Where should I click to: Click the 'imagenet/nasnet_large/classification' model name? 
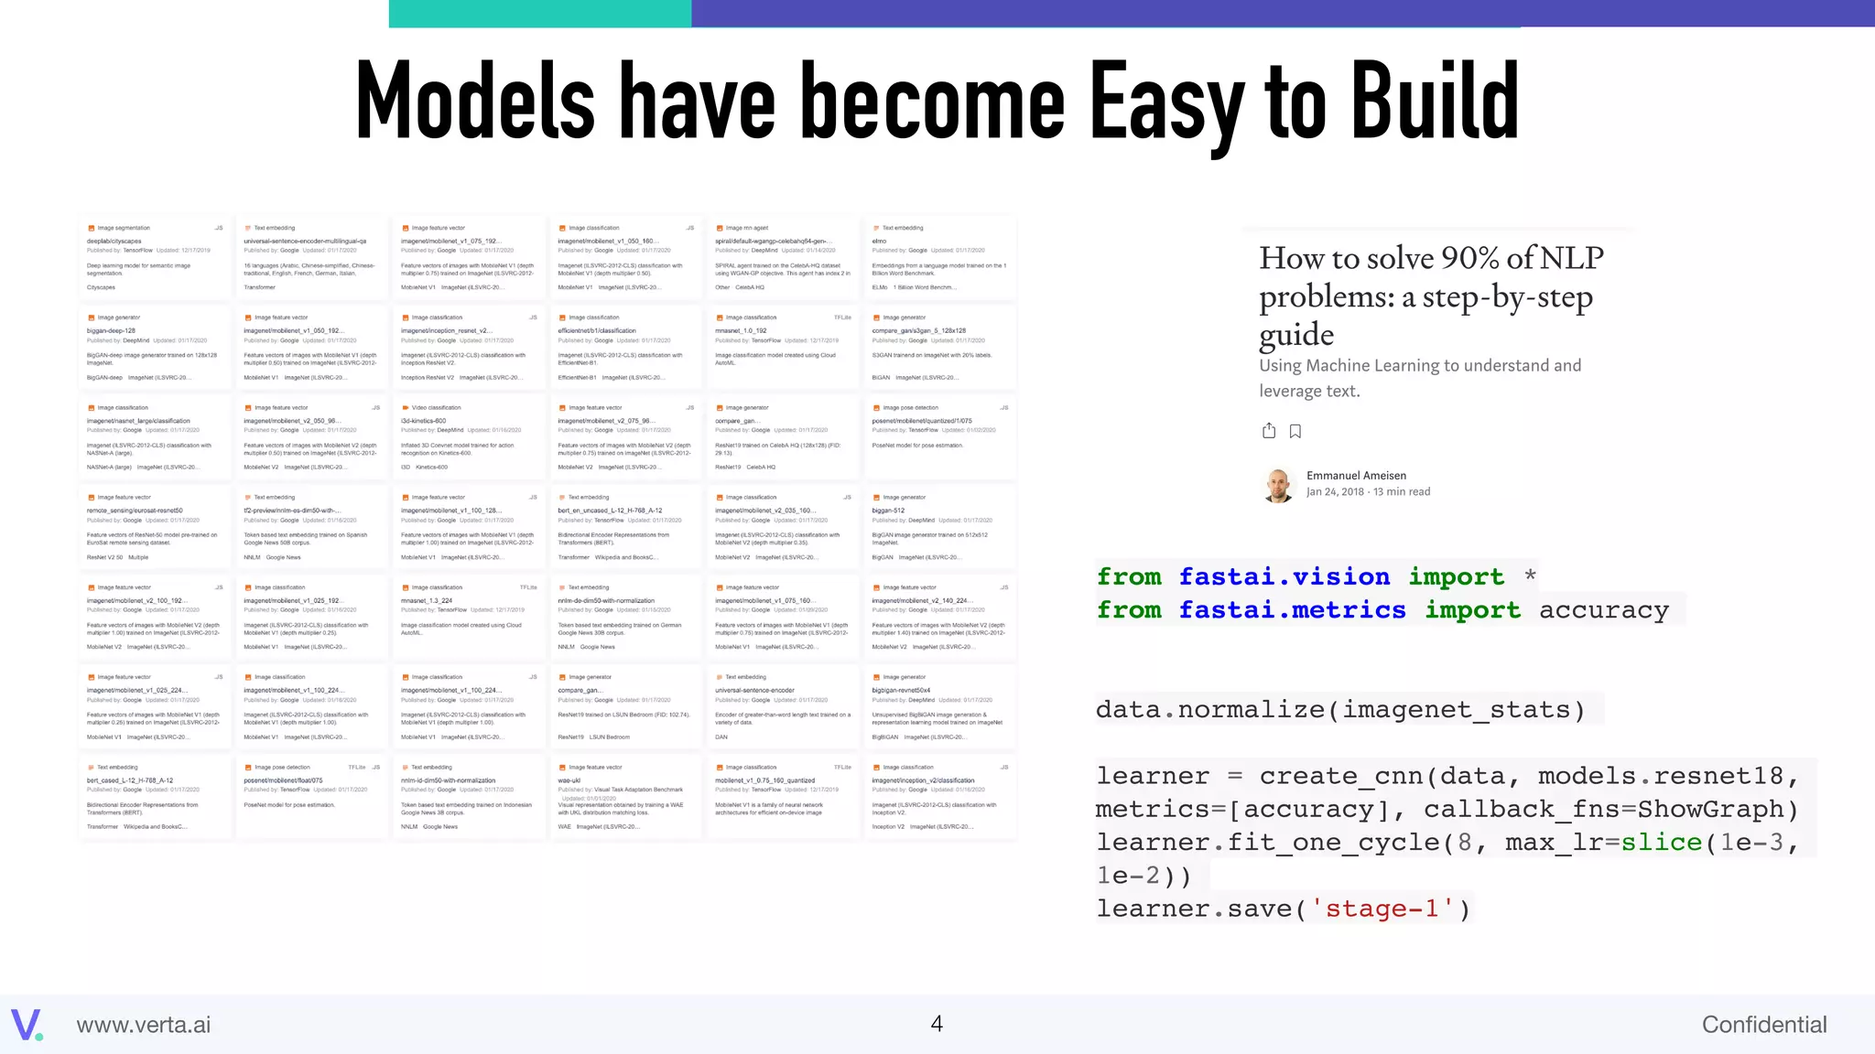138,421
